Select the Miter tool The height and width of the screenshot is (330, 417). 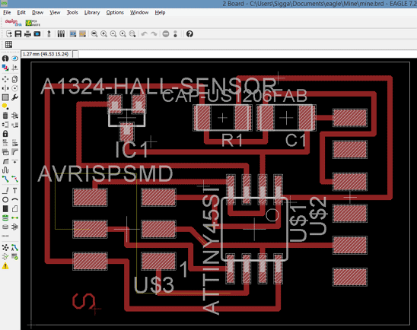pos(15,152)
